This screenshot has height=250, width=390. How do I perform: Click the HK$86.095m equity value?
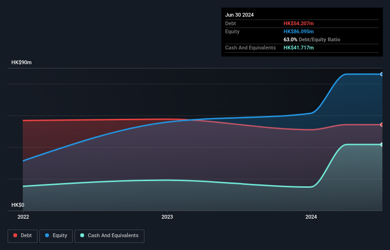[x=298, y=31]
